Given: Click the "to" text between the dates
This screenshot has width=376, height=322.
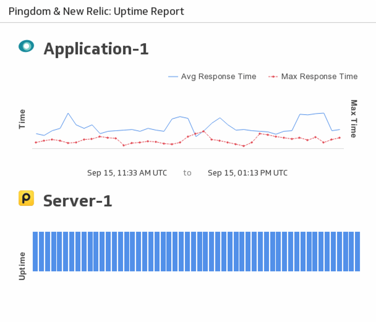Looking at the screenshot, I should [187, 173].
